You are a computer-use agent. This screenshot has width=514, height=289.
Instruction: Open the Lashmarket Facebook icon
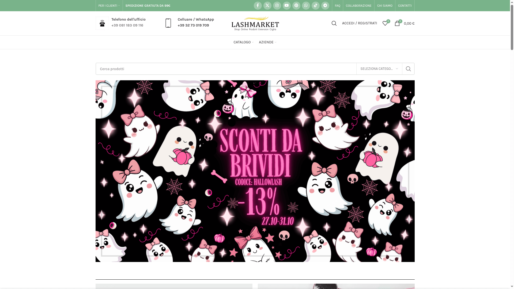pyautogui.click(x=258, y=5)
